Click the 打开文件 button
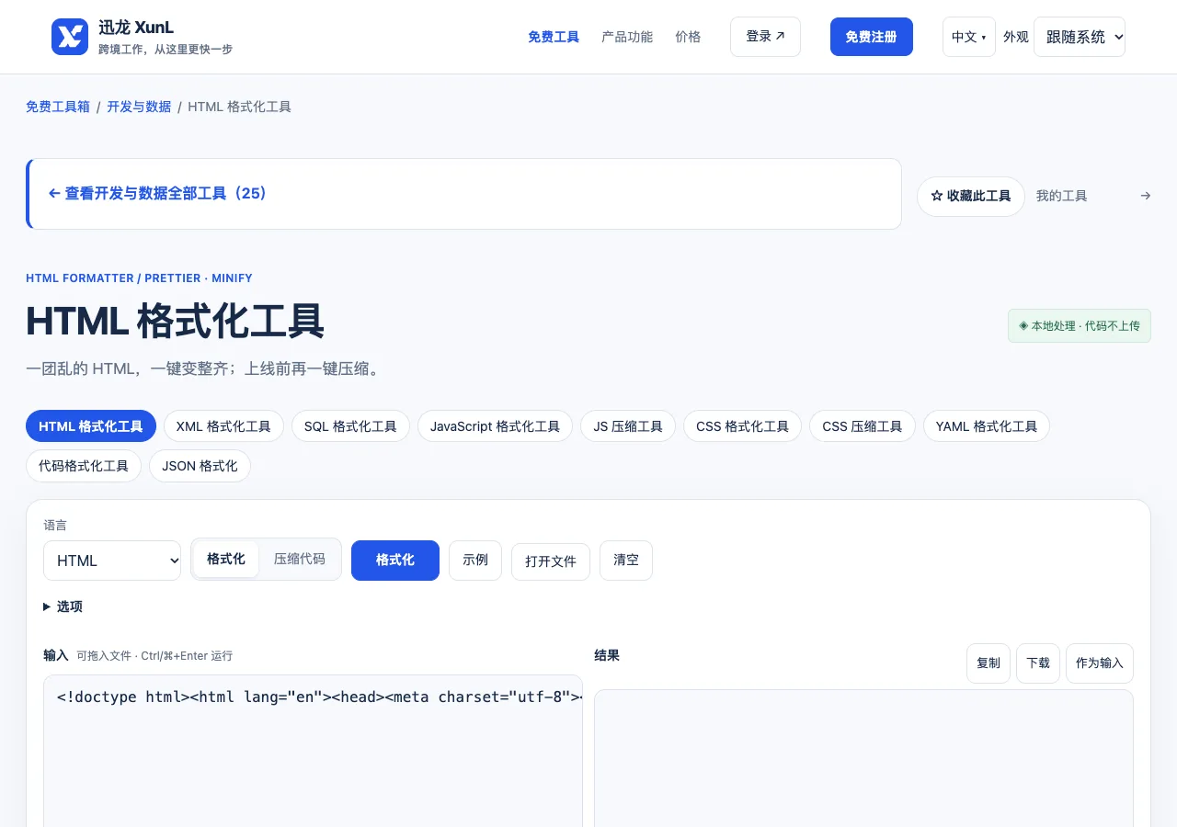This screenshot has width=1177, height=827. [x=551, y=561]
